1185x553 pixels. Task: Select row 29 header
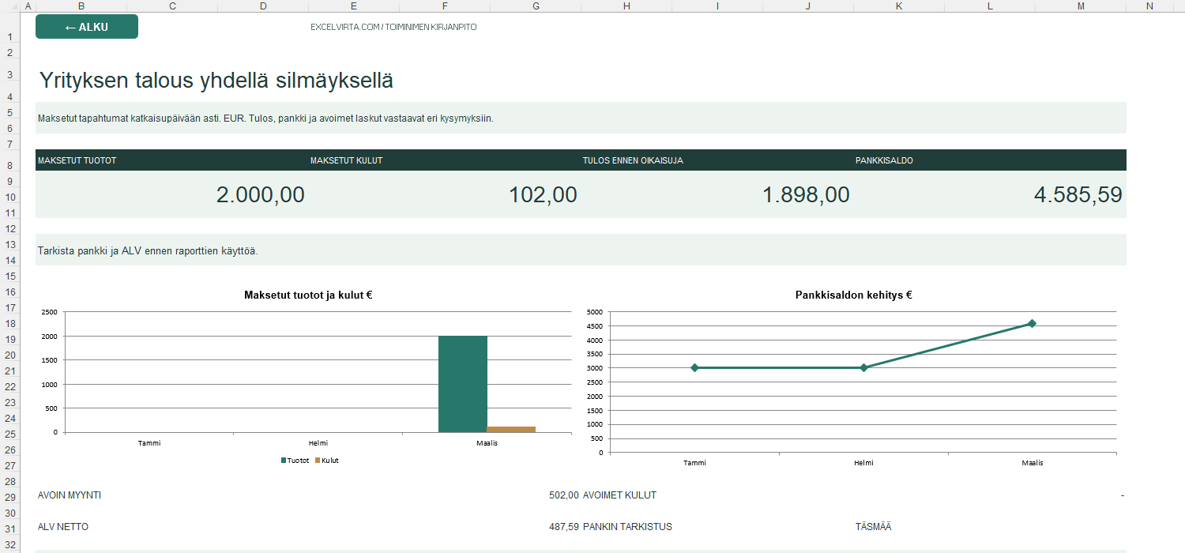click(11, 497)
